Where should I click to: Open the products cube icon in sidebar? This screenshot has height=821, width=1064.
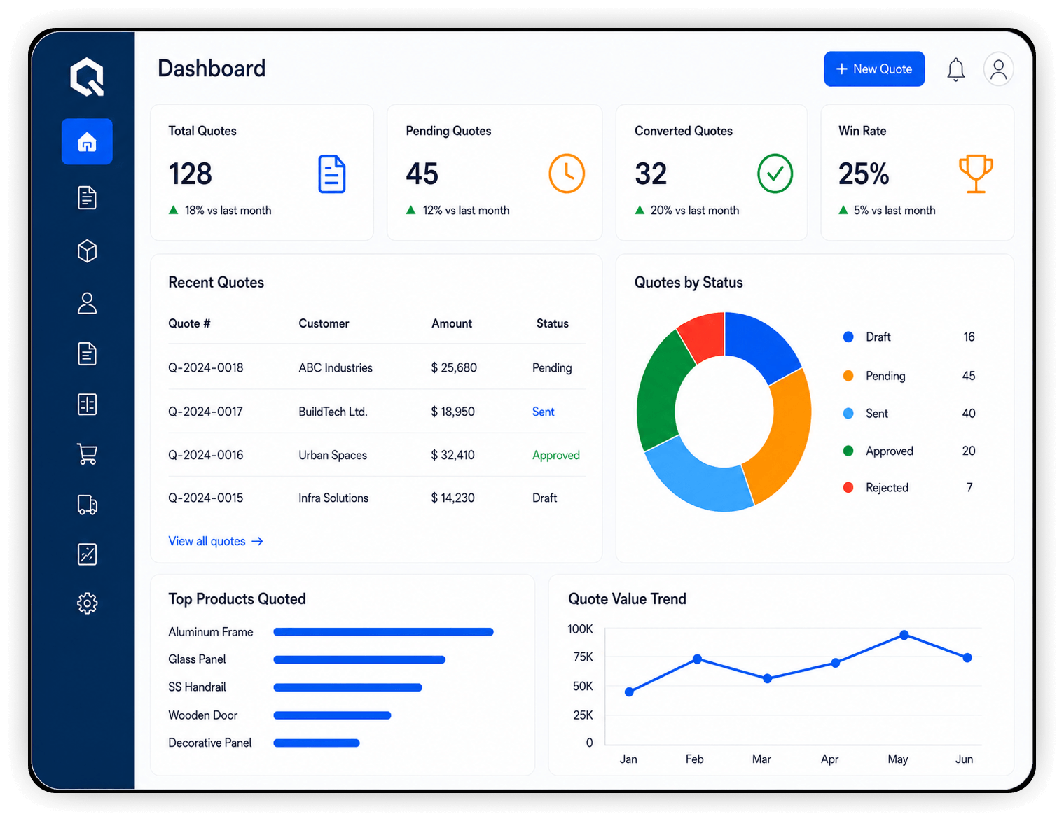tap(87, 251)
